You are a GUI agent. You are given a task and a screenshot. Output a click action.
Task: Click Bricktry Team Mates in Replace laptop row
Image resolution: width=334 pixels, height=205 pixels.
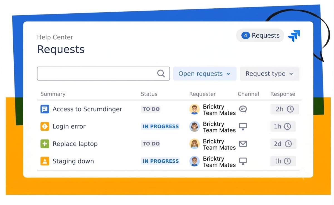tap(219, 144)
